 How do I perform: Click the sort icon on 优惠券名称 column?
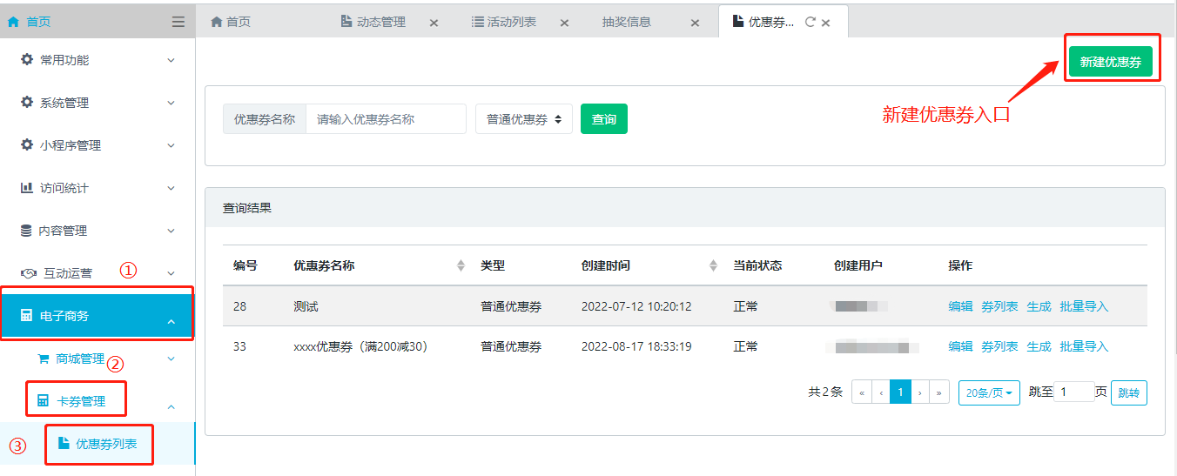[461, 265]
